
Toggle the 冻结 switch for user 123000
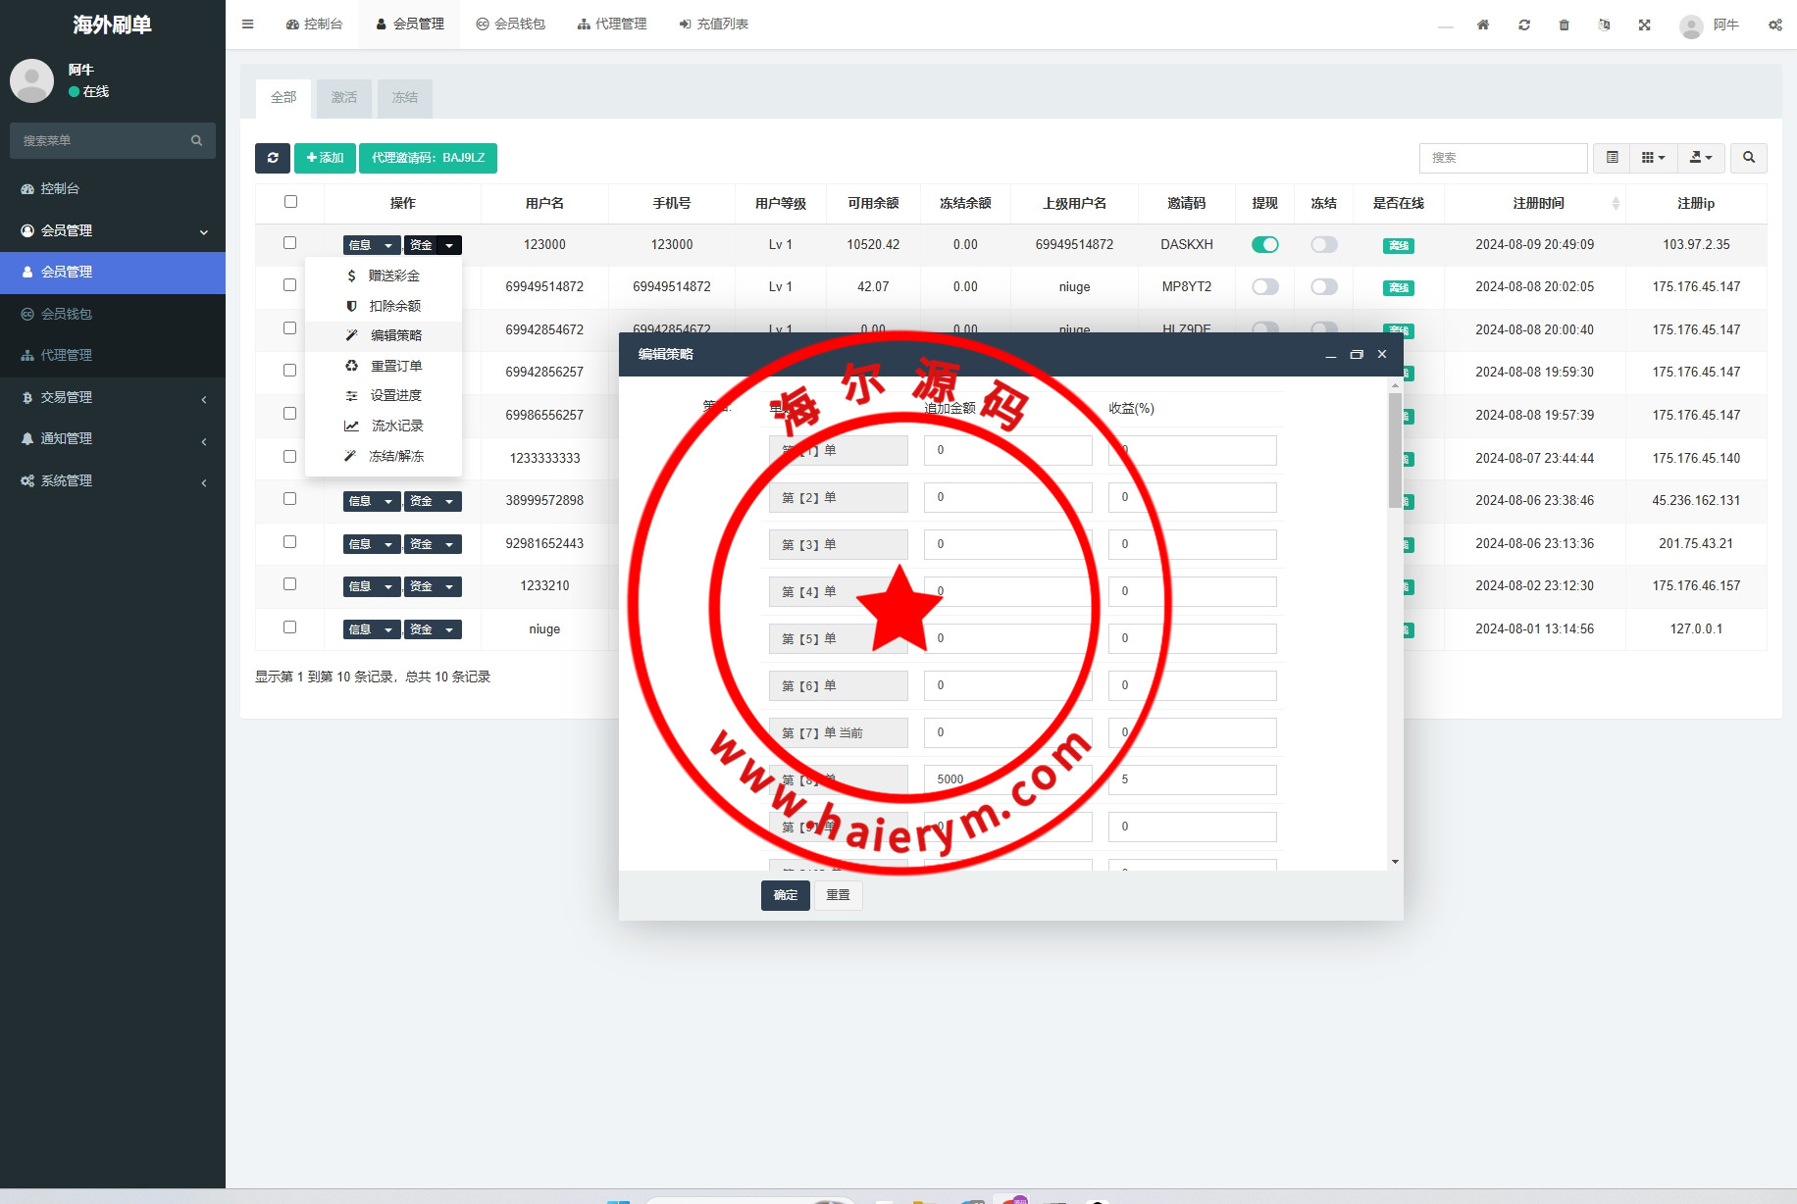(x=1324, y=244)
